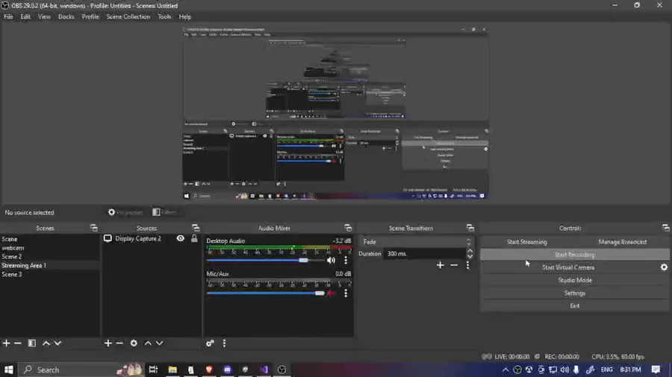Open the Help menu
Viewport: 672px width, 377px height.
(184, 16)
